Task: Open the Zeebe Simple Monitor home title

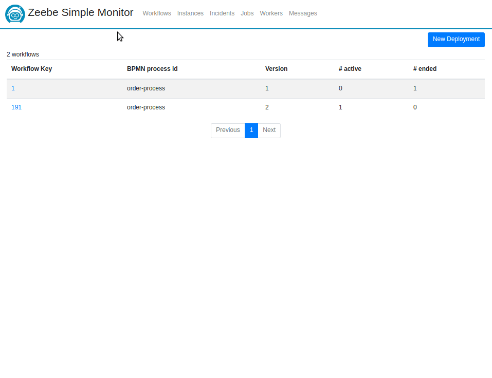Action: (x=80, y=12)
